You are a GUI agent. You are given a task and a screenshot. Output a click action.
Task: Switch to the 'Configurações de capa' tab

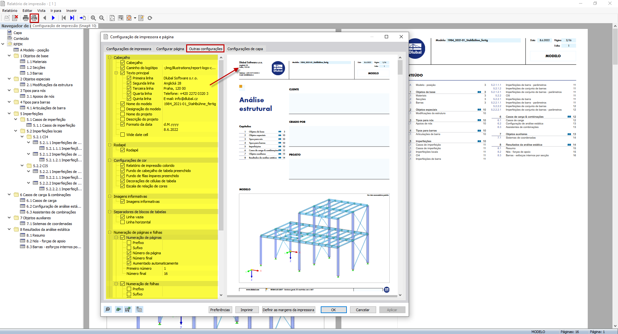click(x=245, y=49)
